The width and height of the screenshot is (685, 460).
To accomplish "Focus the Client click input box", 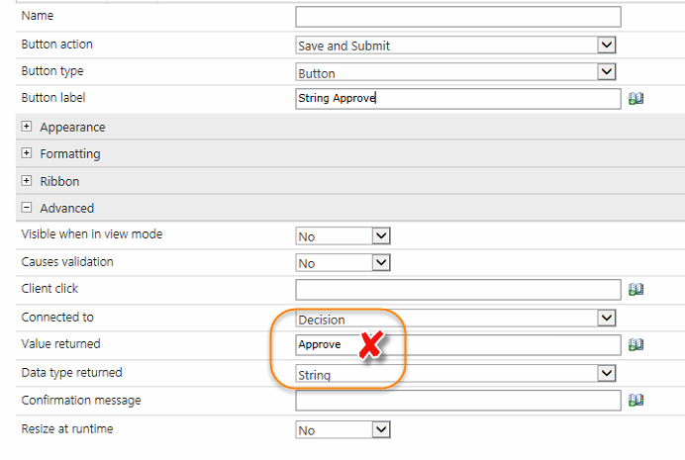I will pos(457,289).
